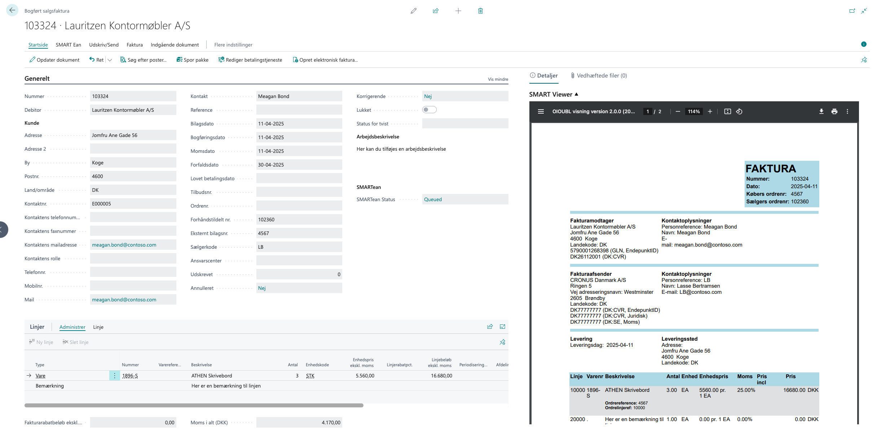Click the edit pencil icon
The width and height of the screenshot is (877, 429).
click(x=414, y=11)
